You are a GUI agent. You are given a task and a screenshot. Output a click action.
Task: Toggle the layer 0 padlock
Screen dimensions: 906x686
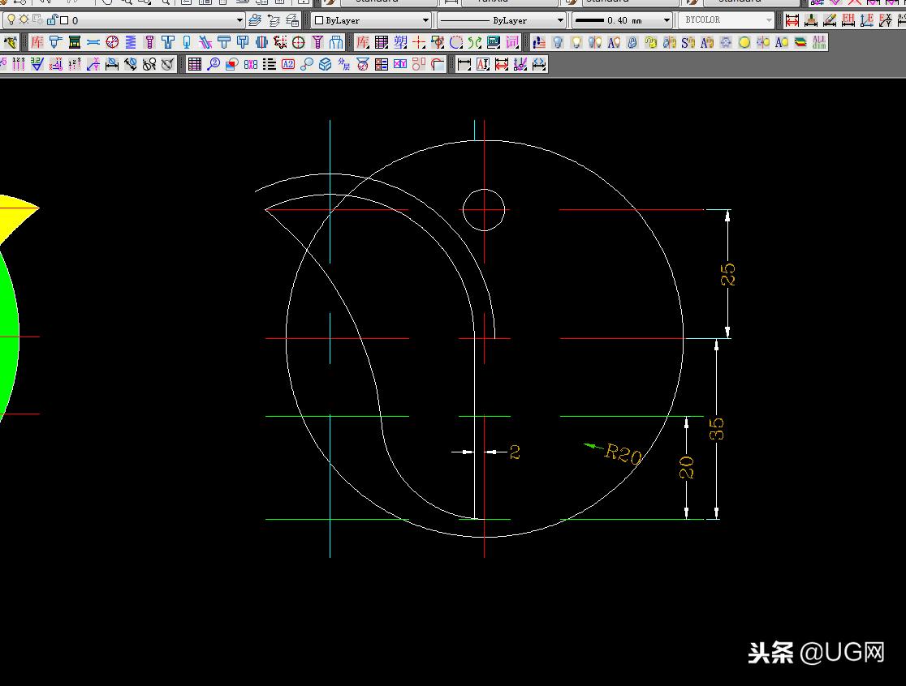point(52,20)
